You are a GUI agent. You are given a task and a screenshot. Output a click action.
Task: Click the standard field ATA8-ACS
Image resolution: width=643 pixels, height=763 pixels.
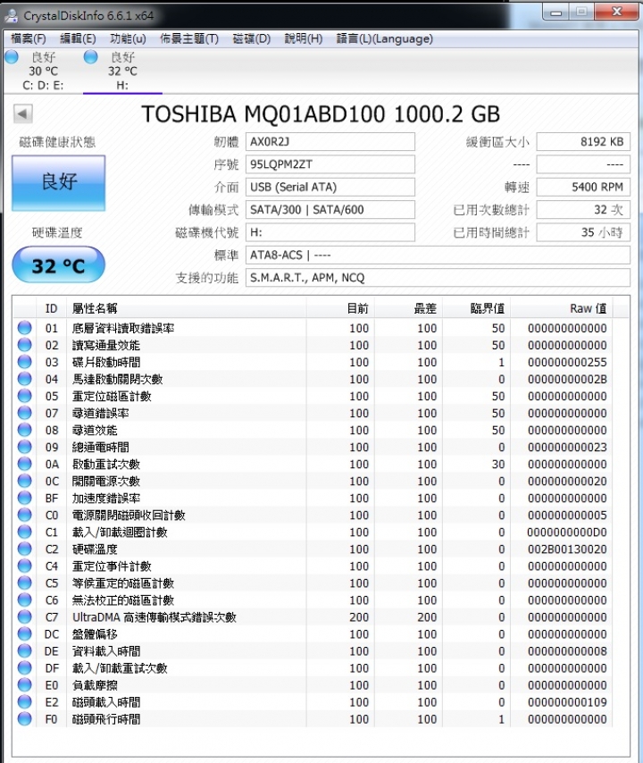point(438,255)
